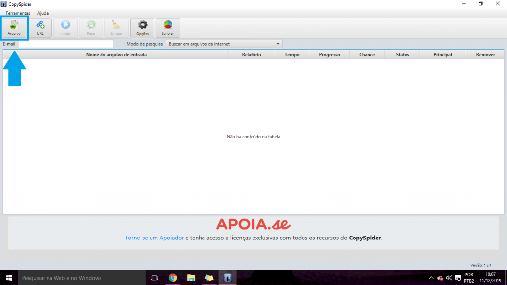This screenshot has height=285, width=507.
Task: Click the Status column header
Action: coord(402,55)
